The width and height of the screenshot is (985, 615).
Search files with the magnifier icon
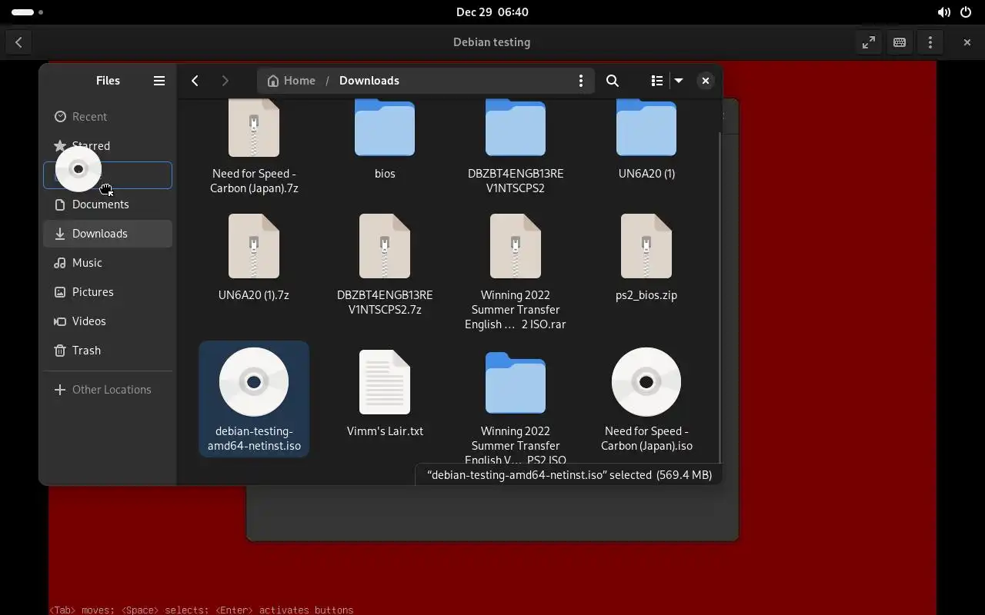(x=613, y=81)
